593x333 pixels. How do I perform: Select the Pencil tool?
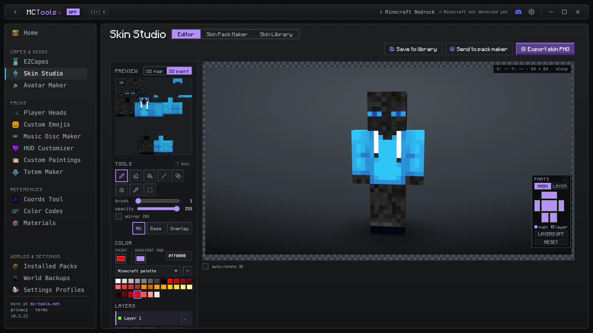click(122, 176)
